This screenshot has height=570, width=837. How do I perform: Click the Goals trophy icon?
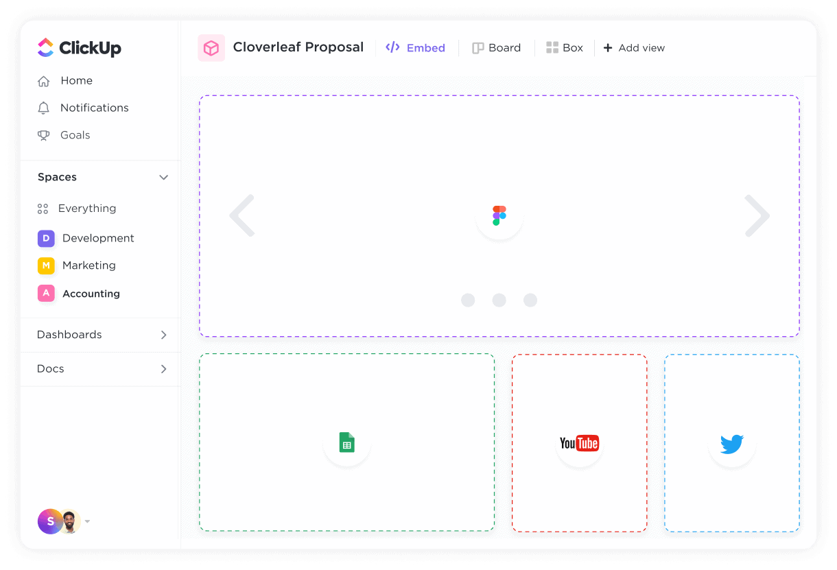click(43, 135)
